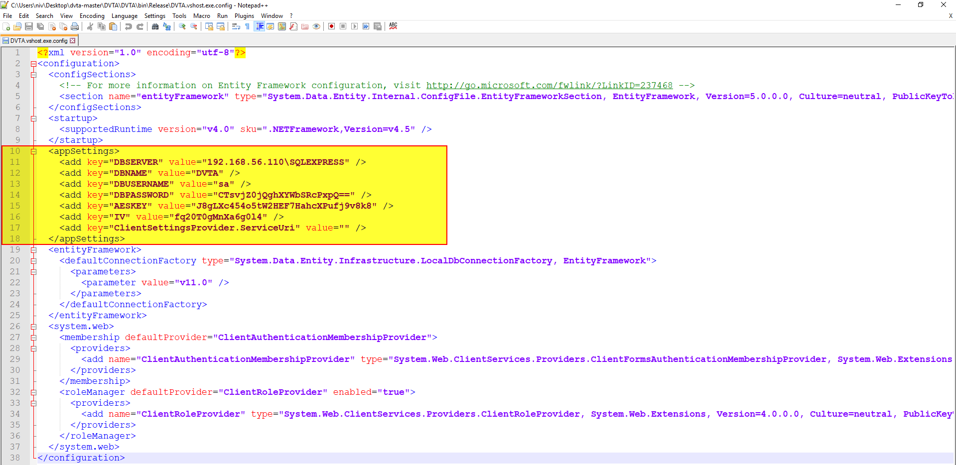Open the Plugins menu
This screenshot has height=465, width=956.
click(244, 16)
